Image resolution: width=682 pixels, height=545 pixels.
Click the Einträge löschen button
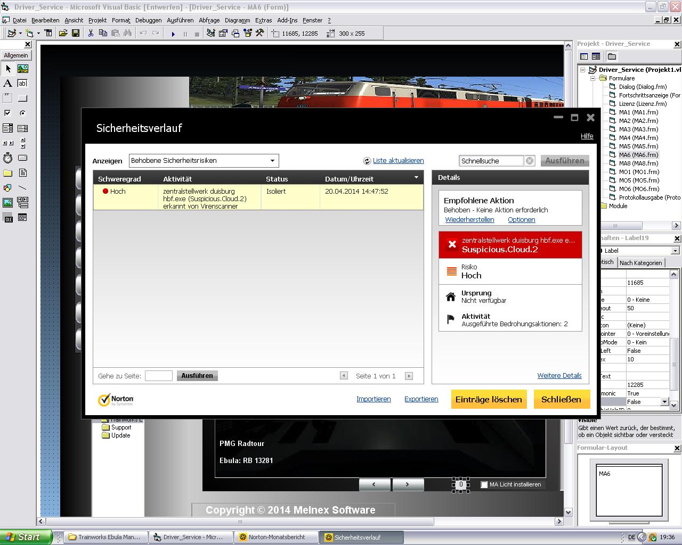click(x=489, y=399)
